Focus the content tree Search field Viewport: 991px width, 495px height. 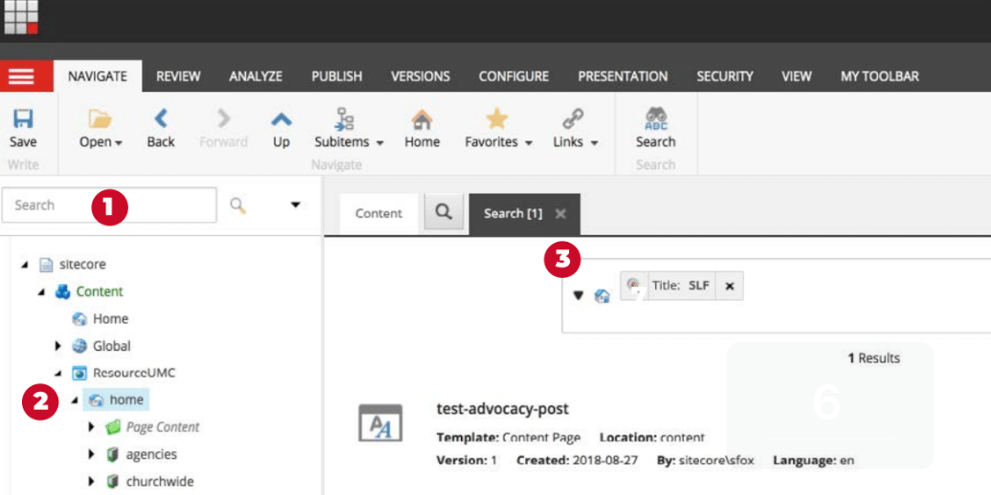pyautogui.click(x=109, y=204)
